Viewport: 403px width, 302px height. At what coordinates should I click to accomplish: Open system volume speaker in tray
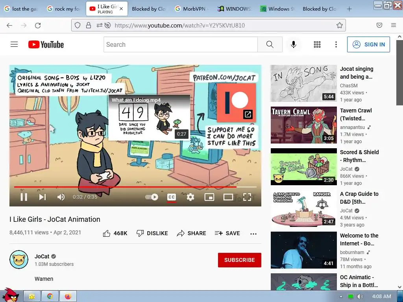pyautogui.click(x=360, y=296)
